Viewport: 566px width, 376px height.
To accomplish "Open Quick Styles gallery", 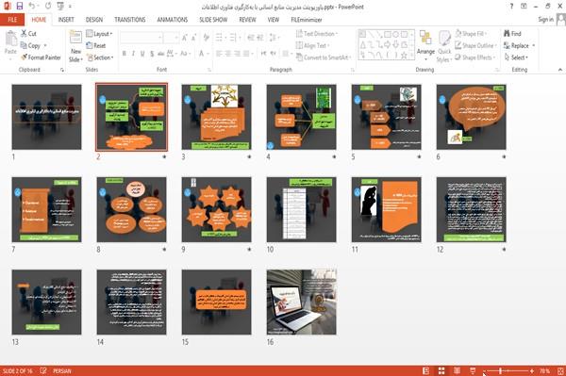I will click(444, 46).
